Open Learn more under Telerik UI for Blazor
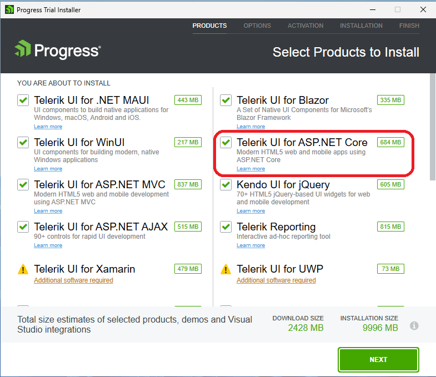 tap(251, 127)
